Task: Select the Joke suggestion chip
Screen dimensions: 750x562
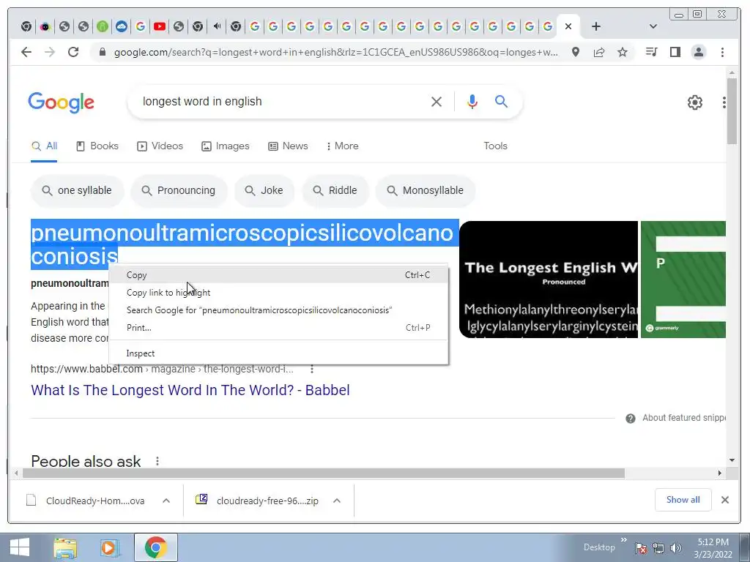Action: pyautogui.click(x=264, y=191)
